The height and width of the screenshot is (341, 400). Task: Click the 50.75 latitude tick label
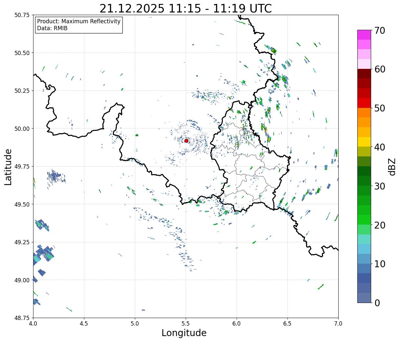tap(22, 15)
